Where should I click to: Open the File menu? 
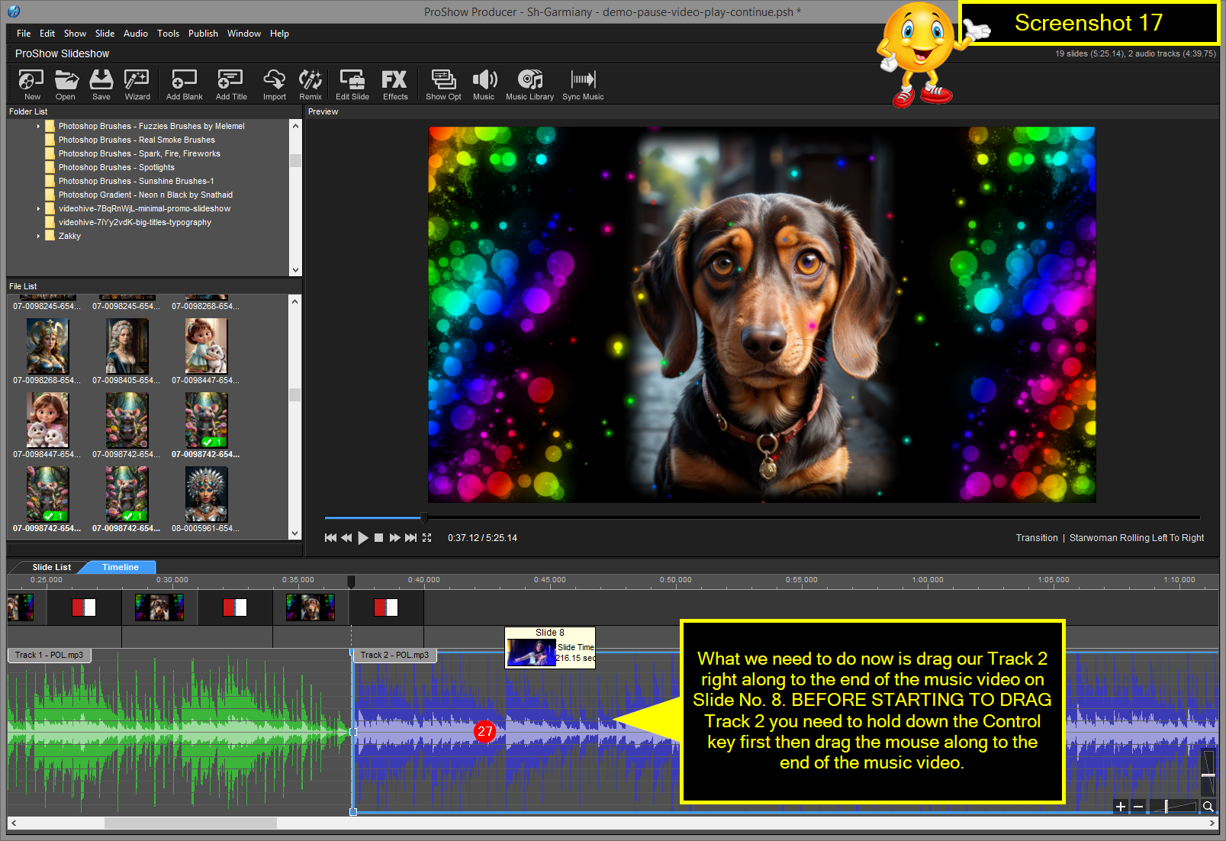tap(24, 34)
